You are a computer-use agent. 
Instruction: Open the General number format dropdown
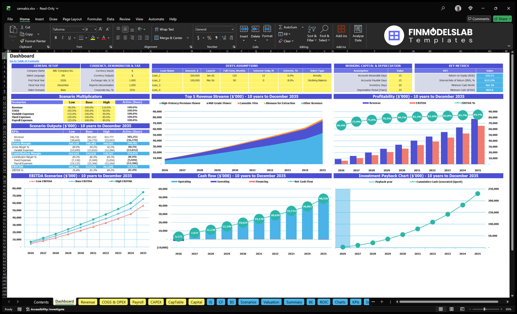pos(232,29)
